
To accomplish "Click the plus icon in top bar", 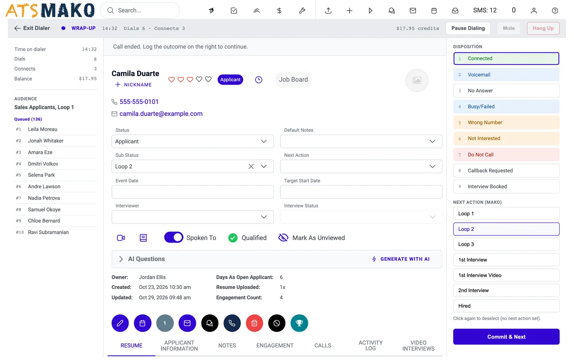I will tap(349, 11).
